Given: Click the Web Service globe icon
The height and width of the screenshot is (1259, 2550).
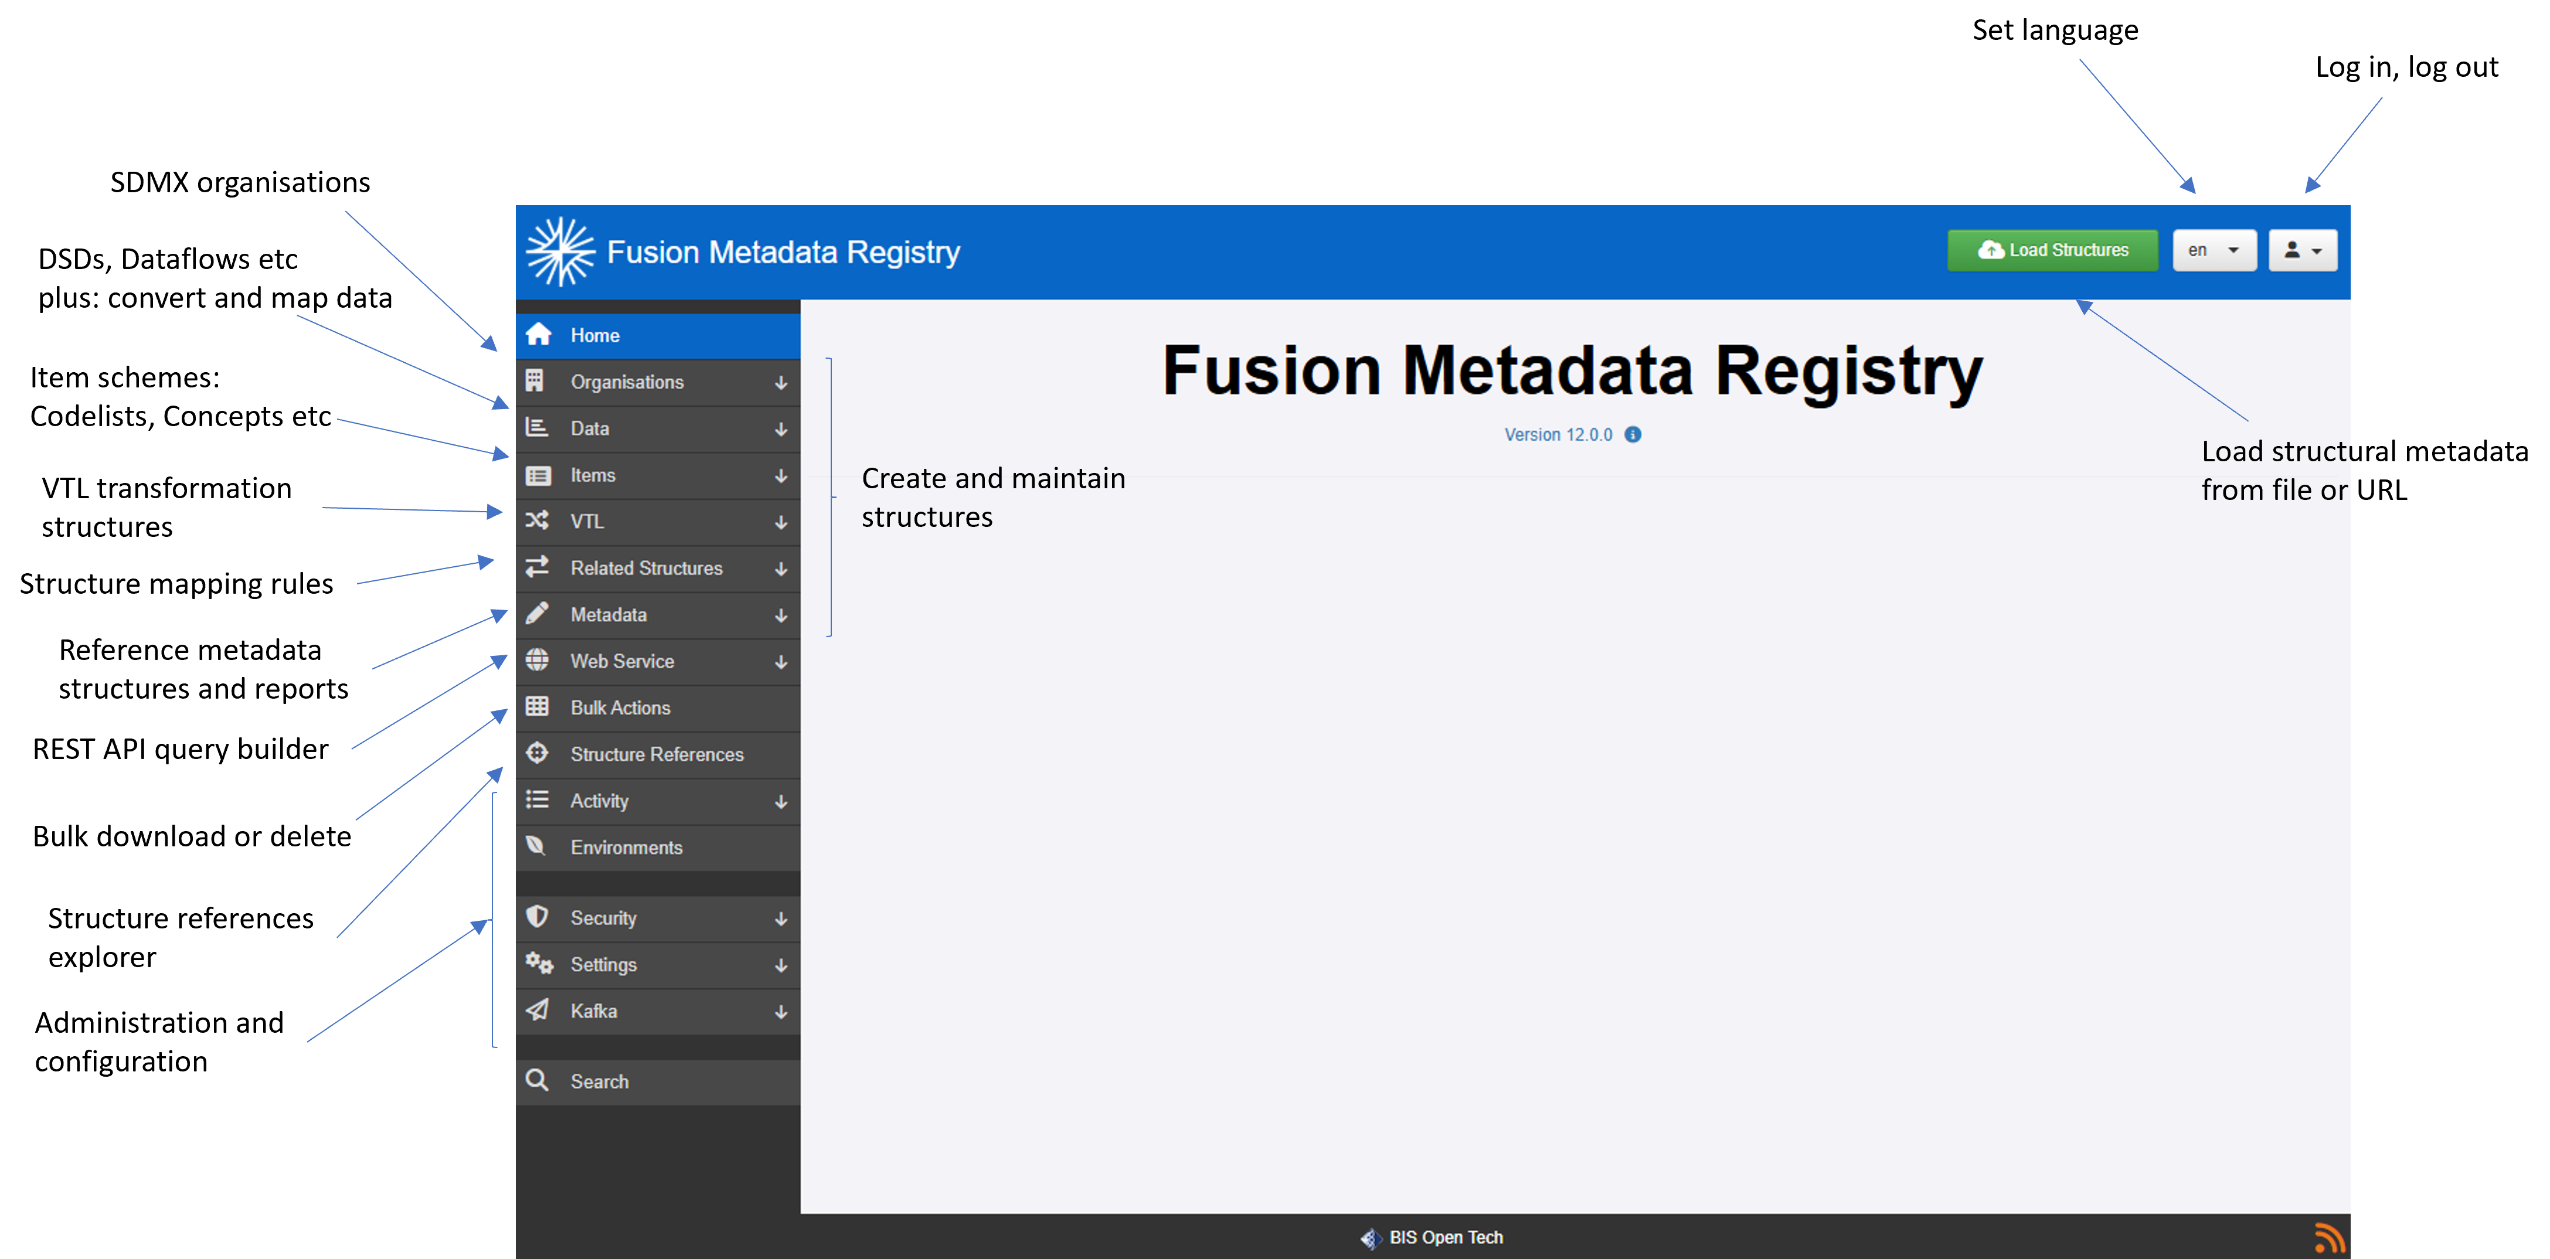Looking at the screenshot, I should [538, 660].
